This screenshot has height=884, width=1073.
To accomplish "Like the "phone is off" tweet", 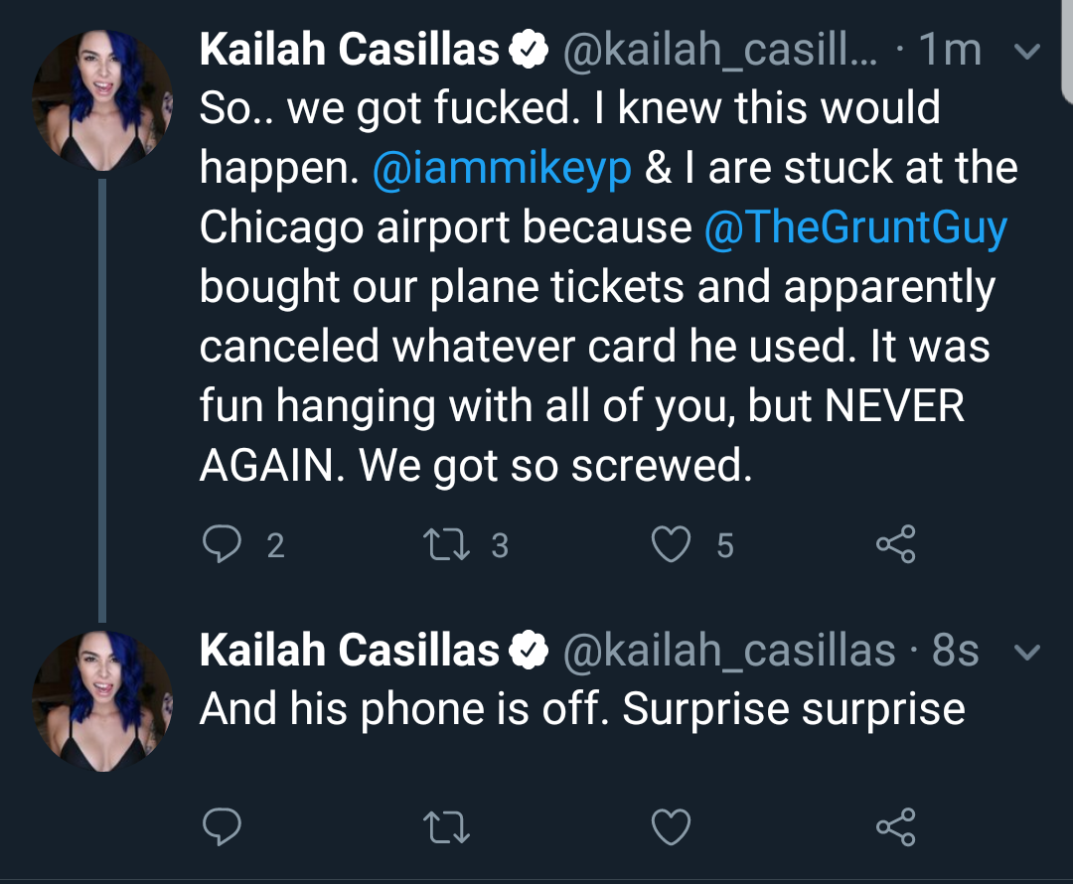I will click(671, 826).
